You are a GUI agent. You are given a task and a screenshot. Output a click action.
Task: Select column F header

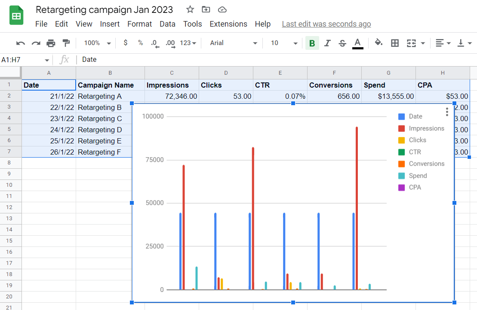(334, 73)
